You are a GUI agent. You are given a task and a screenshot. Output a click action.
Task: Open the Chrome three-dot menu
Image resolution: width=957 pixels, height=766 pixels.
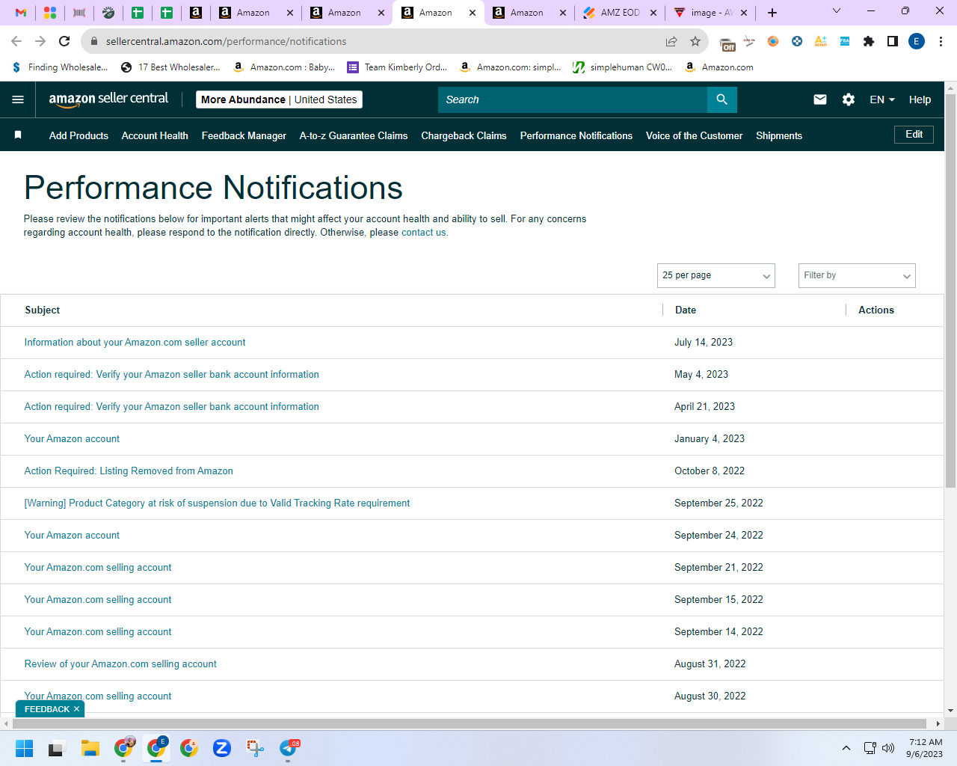pyautogui.click(x=941, y=41)
